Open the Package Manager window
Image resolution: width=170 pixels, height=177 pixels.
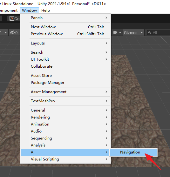tap(65, 83)
